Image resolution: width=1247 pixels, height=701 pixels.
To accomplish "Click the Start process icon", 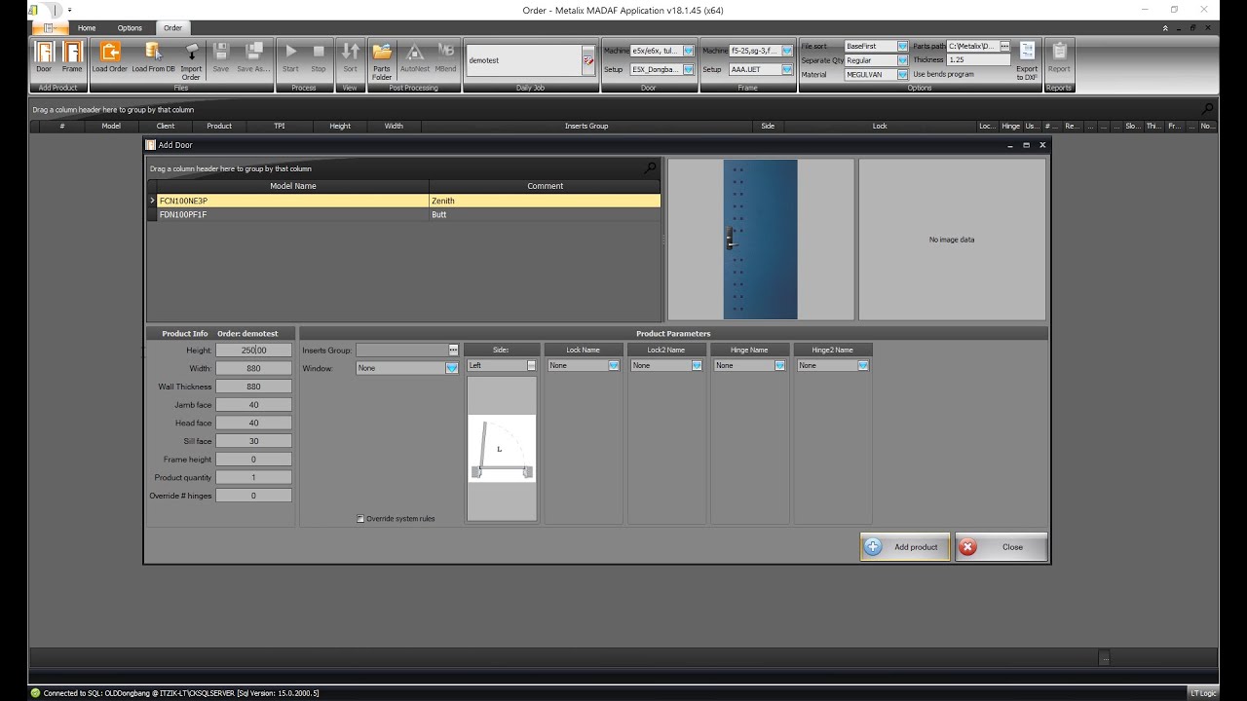I will (290, 52).
